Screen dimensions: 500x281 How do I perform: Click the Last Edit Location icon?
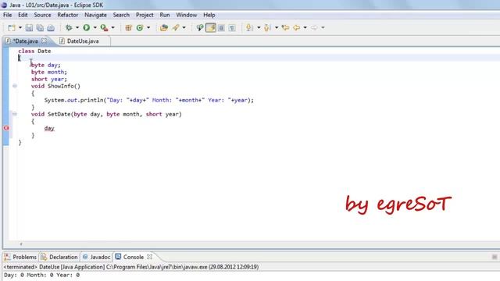[285, 28]
